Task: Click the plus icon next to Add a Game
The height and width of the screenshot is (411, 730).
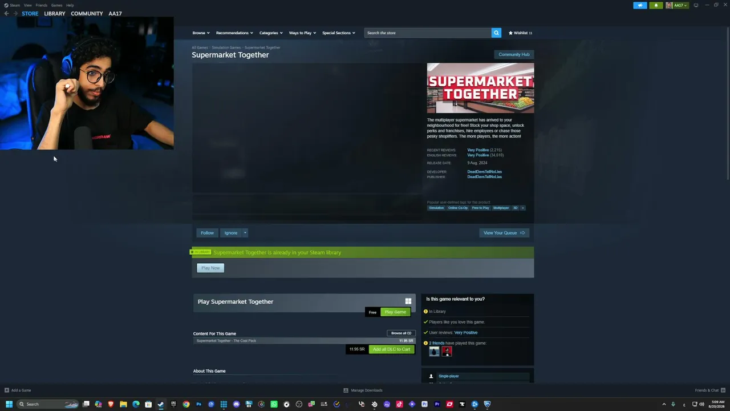Action: (7, 390)
